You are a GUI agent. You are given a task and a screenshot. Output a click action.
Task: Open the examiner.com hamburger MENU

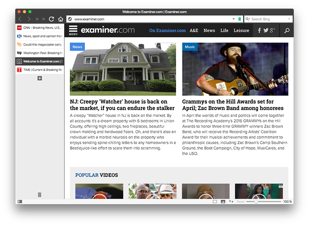click(73, 30)
